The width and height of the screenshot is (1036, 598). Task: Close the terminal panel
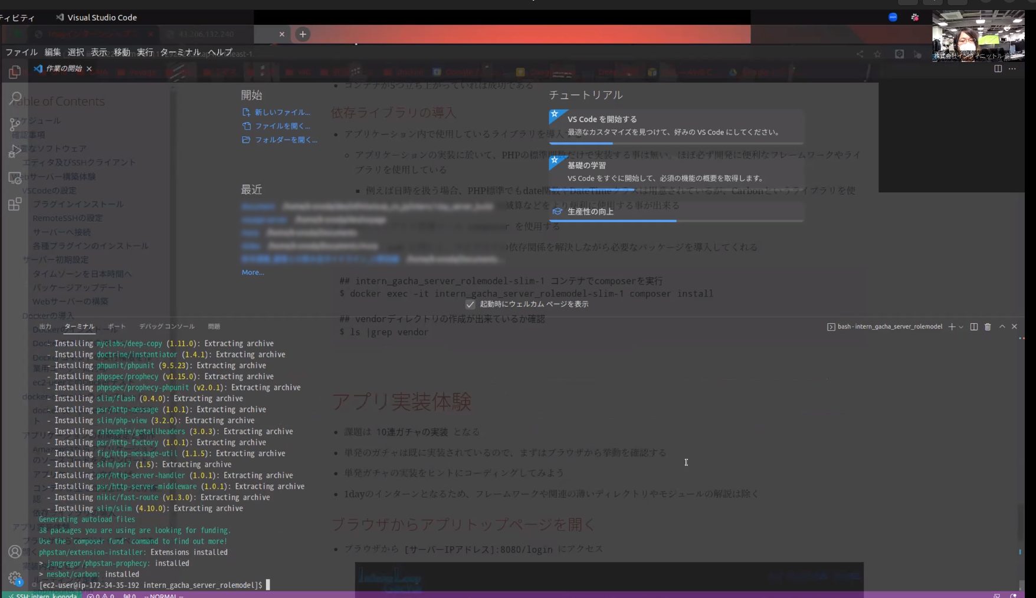click(x=1014, y=327)
